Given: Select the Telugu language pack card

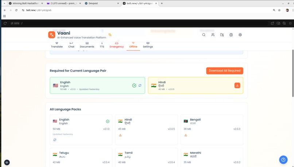Looking at the screenshot, I should [81, 158].
